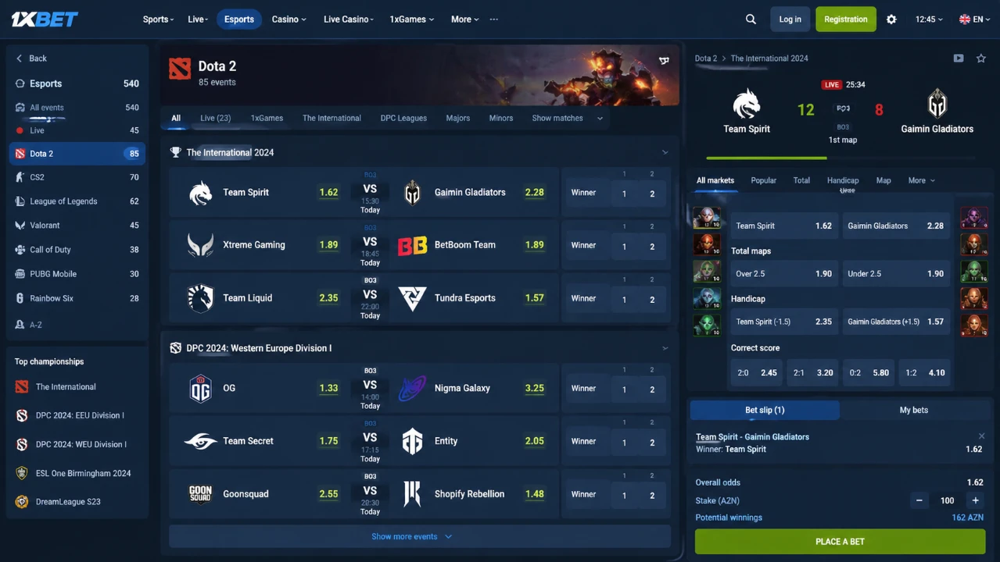Screen dimensions: 1000x562
Task: Click the trophy icon beside The International 2024
Action: point(175,152)
